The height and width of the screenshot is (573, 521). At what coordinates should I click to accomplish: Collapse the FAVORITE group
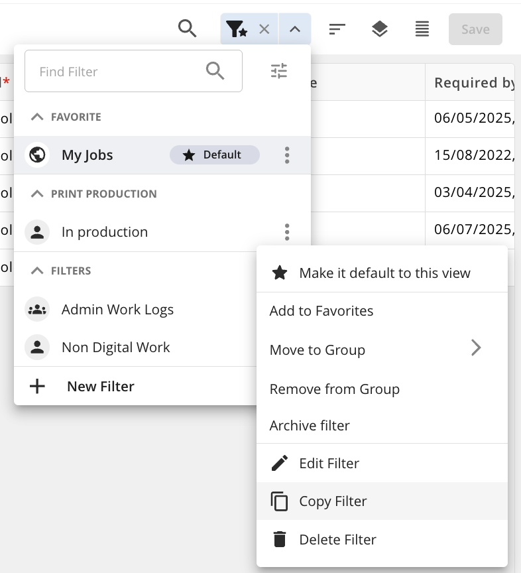pyautogui.click(x=37, y=117)
